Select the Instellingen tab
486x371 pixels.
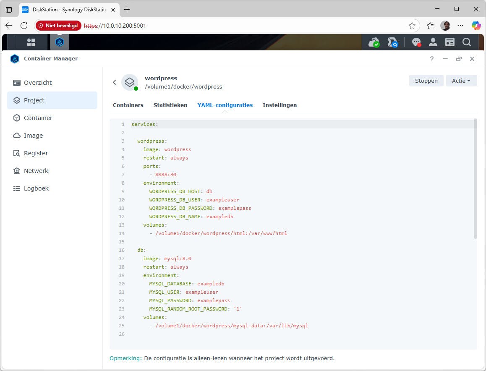click(x=280, y=105)
